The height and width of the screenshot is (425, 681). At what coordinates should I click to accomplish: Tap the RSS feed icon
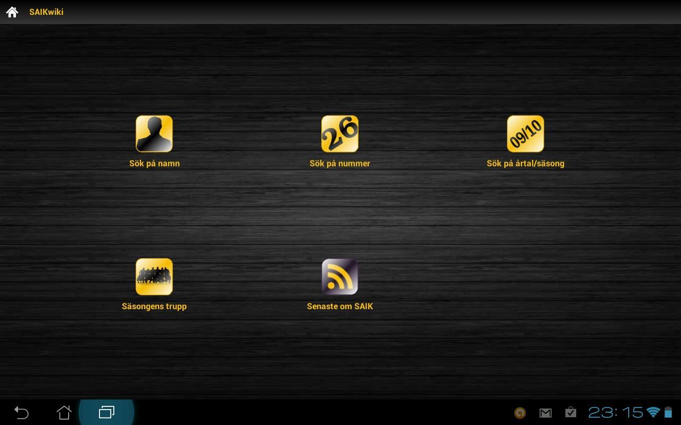pyautogui.click(x=340, y=277)
